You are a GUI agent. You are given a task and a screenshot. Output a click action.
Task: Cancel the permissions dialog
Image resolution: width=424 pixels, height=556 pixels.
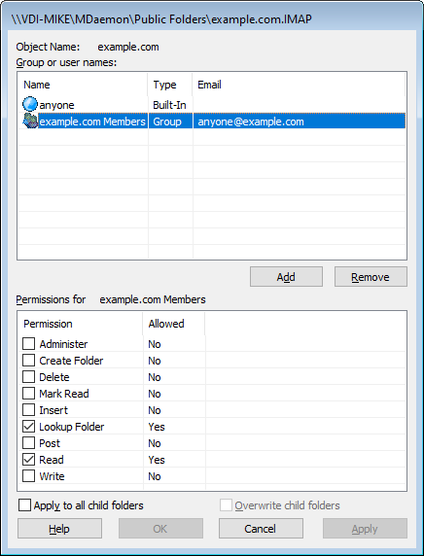point(261,529)
